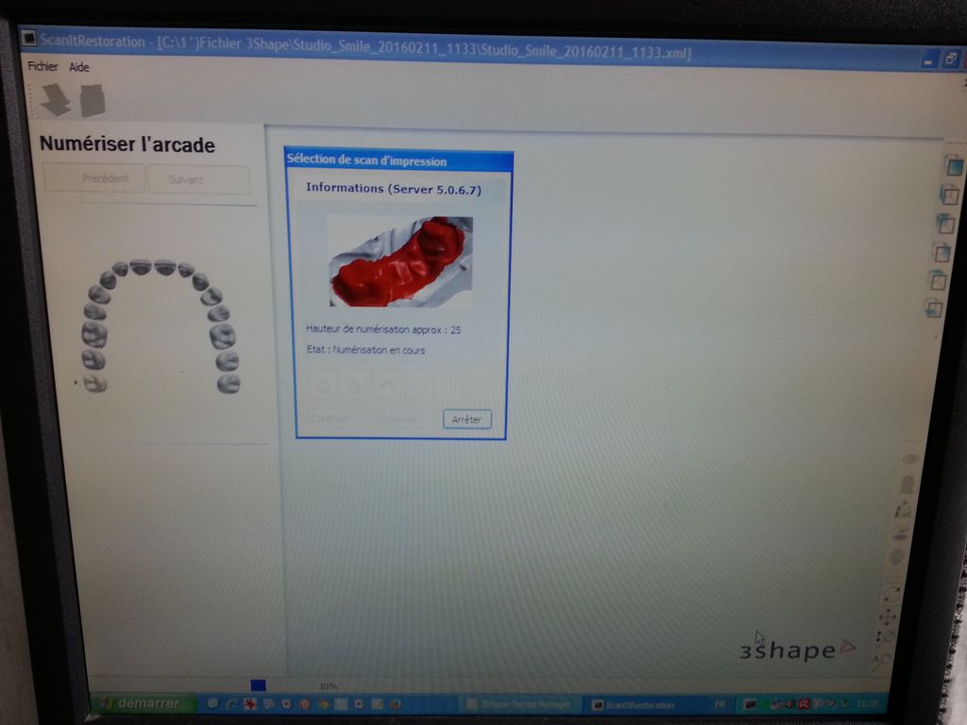
Task: Click the greyed-out Supprimer button
Action: pyautogui.click(x=398, y=418)
